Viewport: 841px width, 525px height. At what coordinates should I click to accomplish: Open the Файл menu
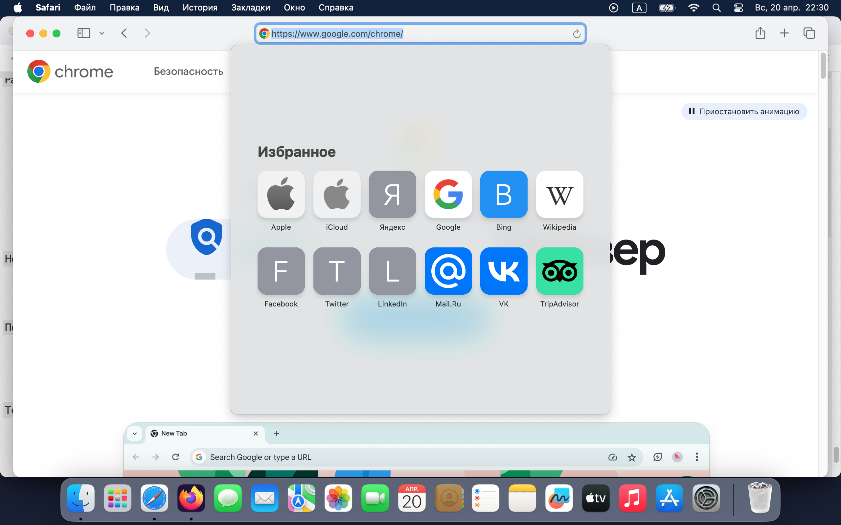(x=85, y=8)
